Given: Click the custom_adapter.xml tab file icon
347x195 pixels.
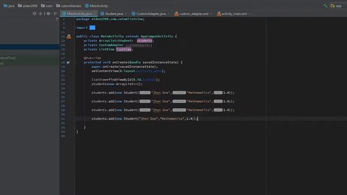Looking at the screenshot, I should 176,14.
